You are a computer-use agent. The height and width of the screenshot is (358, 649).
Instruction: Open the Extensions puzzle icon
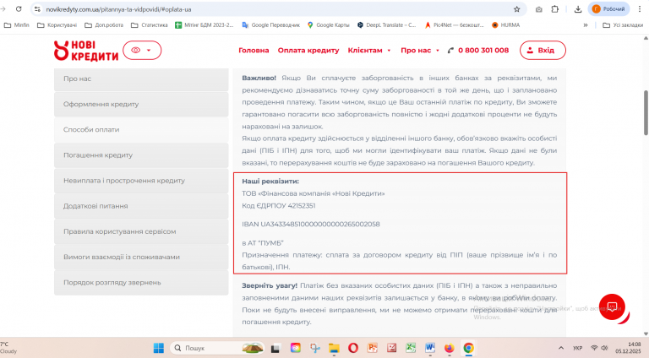point(555,9)
